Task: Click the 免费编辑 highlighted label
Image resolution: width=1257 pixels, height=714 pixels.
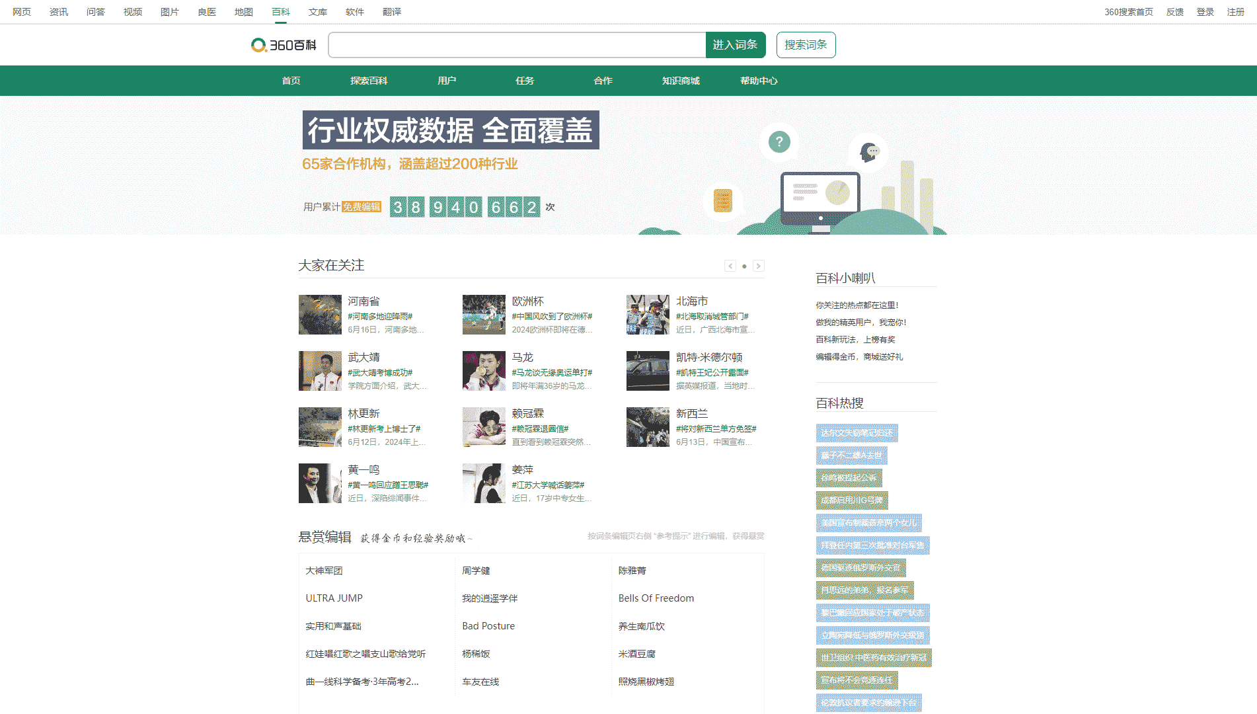Action: point(362,207)
